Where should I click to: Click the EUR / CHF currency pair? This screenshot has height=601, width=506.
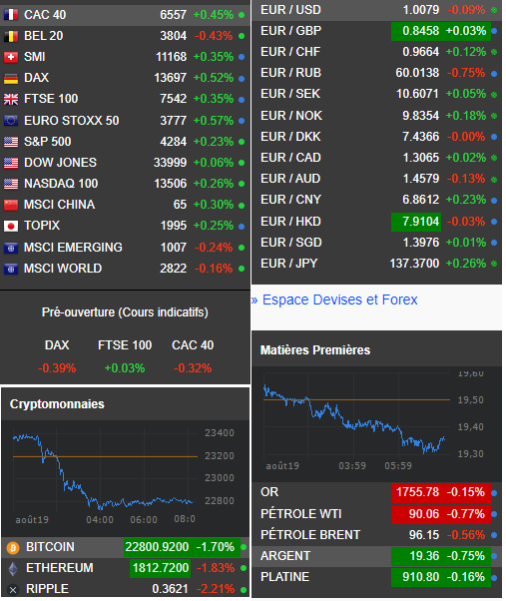[290, 52]
